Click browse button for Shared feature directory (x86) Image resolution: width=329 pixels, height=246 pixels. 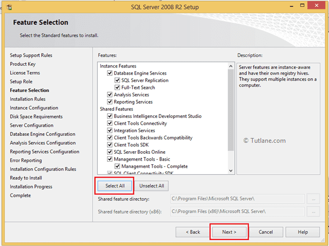313,212
